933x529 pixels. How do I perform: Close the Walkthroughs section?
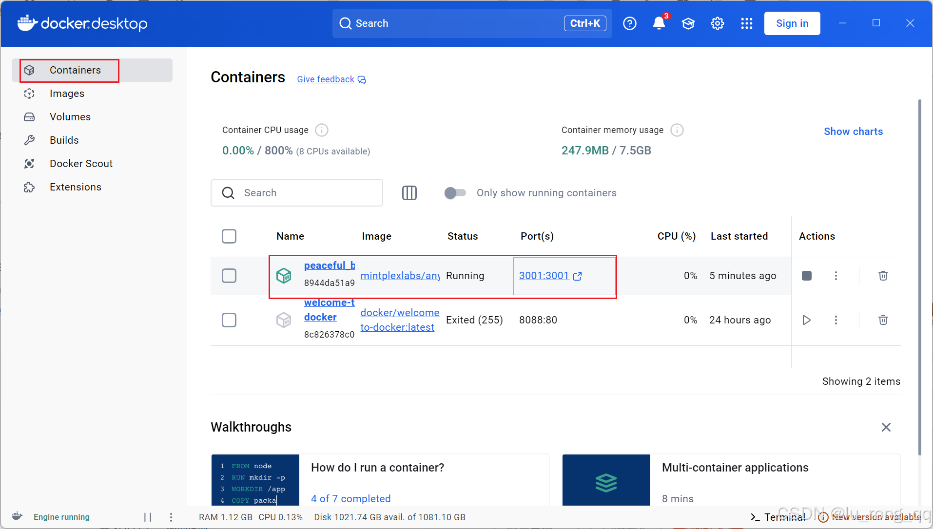pyautogui.click(x=886, y=427)
